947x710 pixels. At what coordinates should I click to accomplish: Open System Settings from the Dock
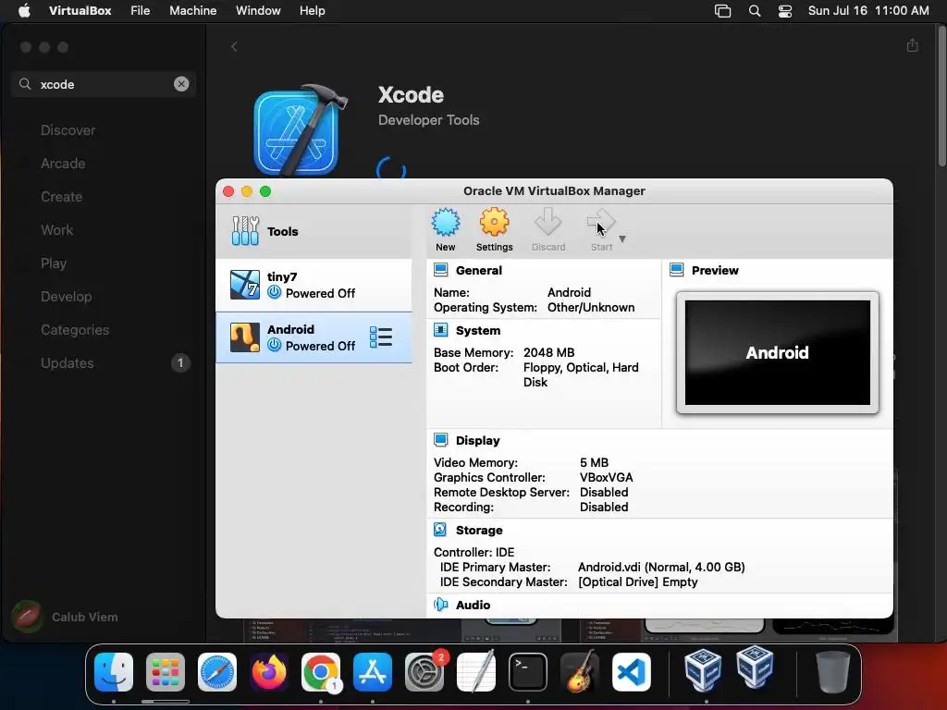pos(424,672)
